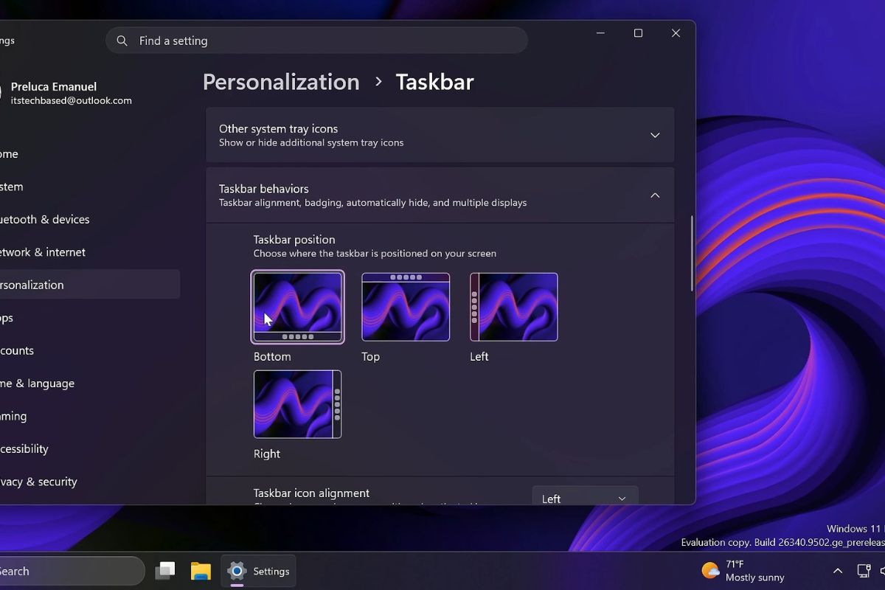Open the weather widget showing 71°F

743,571
